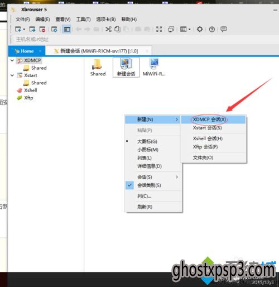
Task: Select 列表(L) view option
Action: pos(153,158)
